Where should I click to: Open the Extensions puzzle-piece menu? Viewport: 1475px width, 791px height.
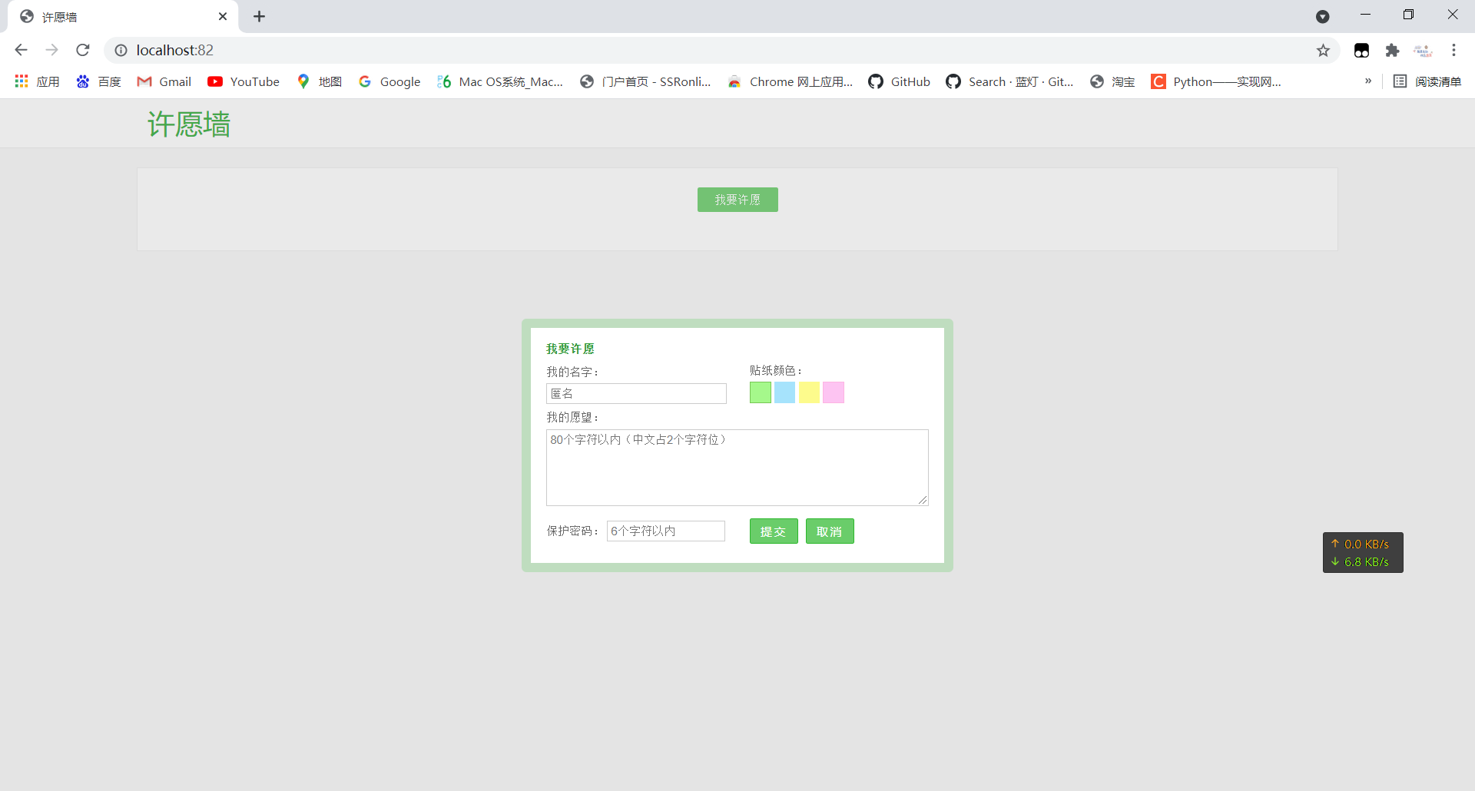point(1392,50)
